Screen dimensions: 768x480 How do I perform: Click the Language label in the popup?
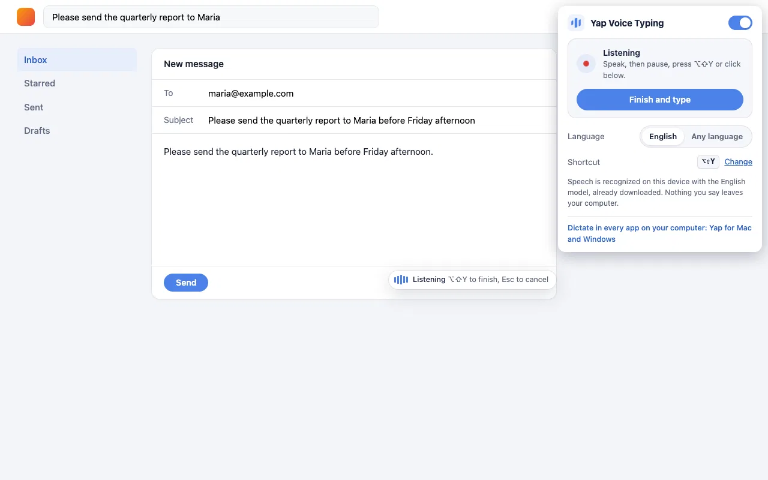586,136
